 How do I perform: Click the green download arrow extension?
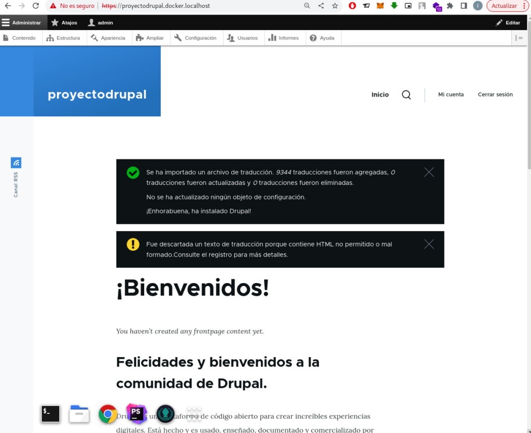coord(394,5)
